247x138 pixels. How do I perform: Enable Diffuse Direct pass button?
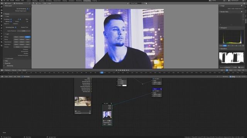point(16,37)
